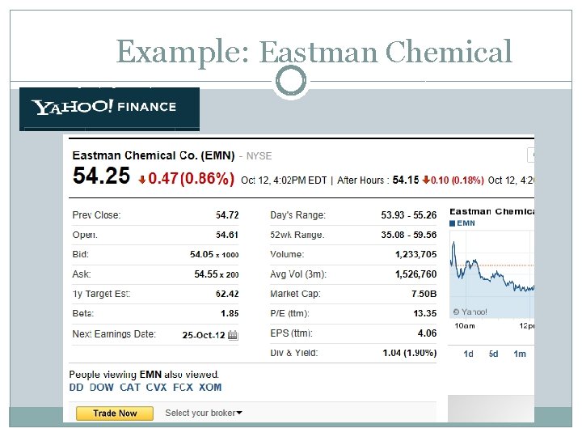
Task: Click the Market Cap value 7.50B
Action: (424, 294)
